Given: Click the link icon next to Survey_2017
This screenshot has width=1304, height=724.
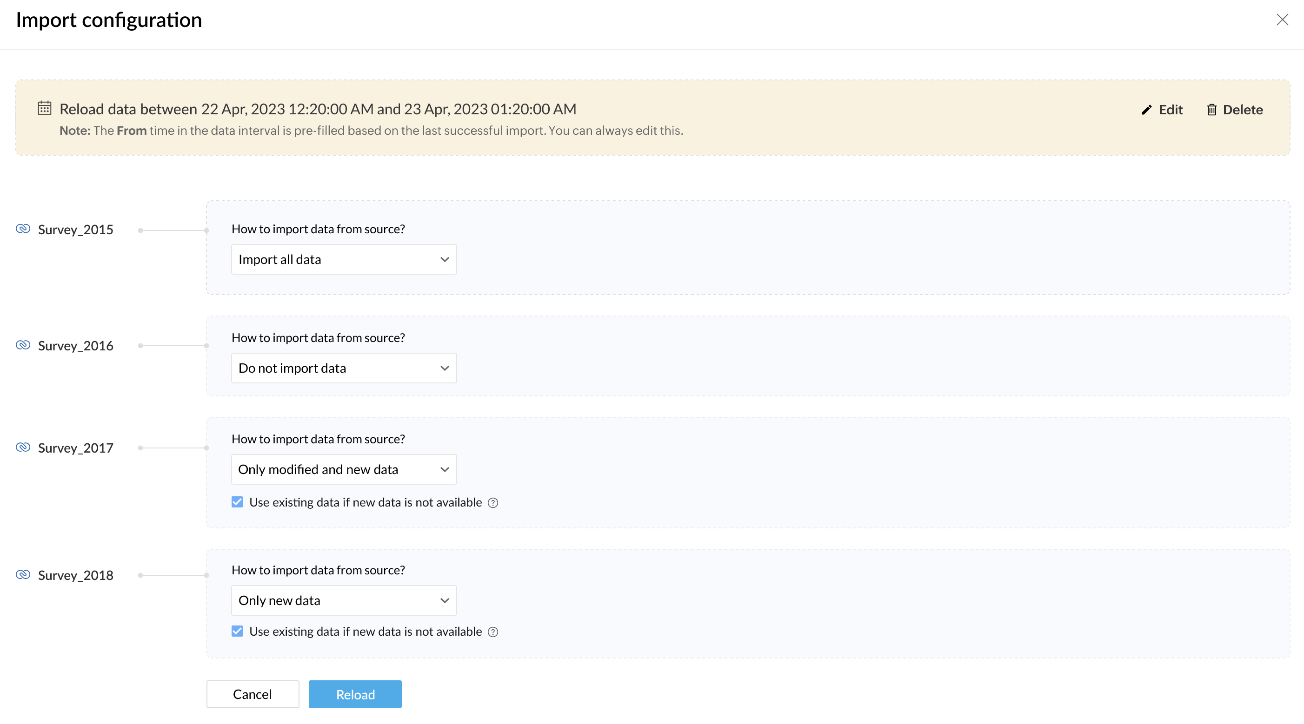Looking at the screenshot, I should click(x=23, y=447).
